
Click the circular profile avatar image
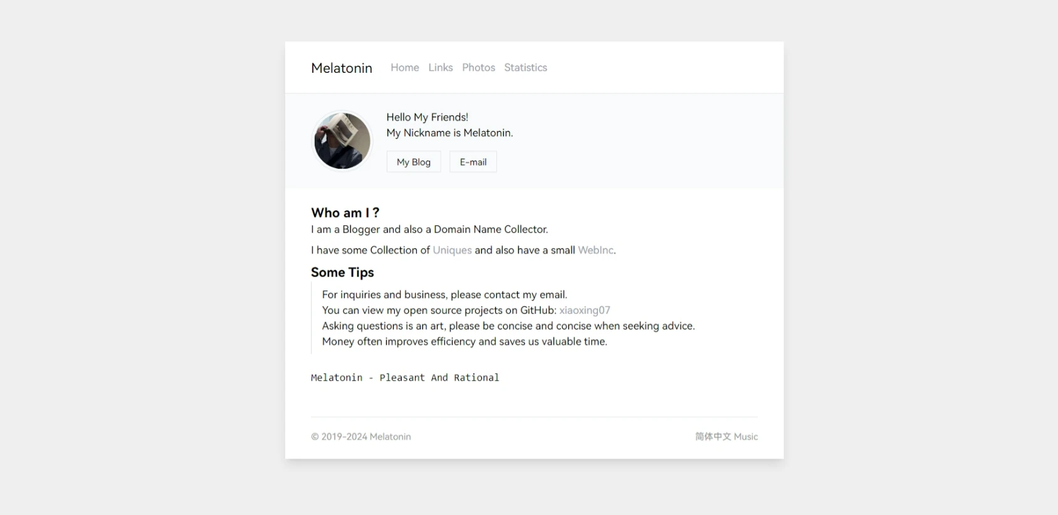click(342, 141)
